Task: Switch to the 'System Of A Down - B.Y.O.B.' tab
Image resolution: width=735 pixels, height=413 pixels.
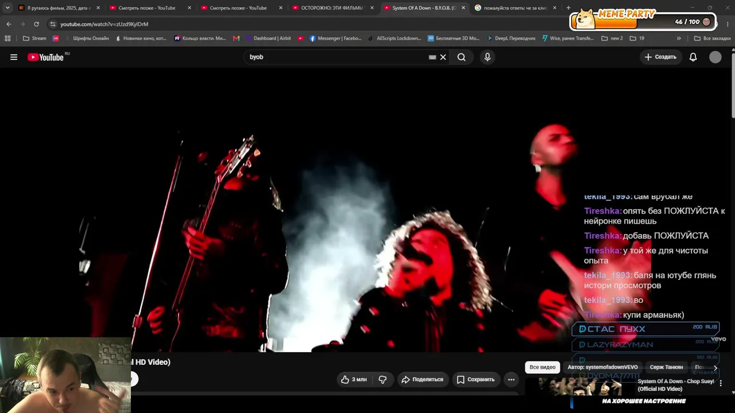Action: (424, 8)
